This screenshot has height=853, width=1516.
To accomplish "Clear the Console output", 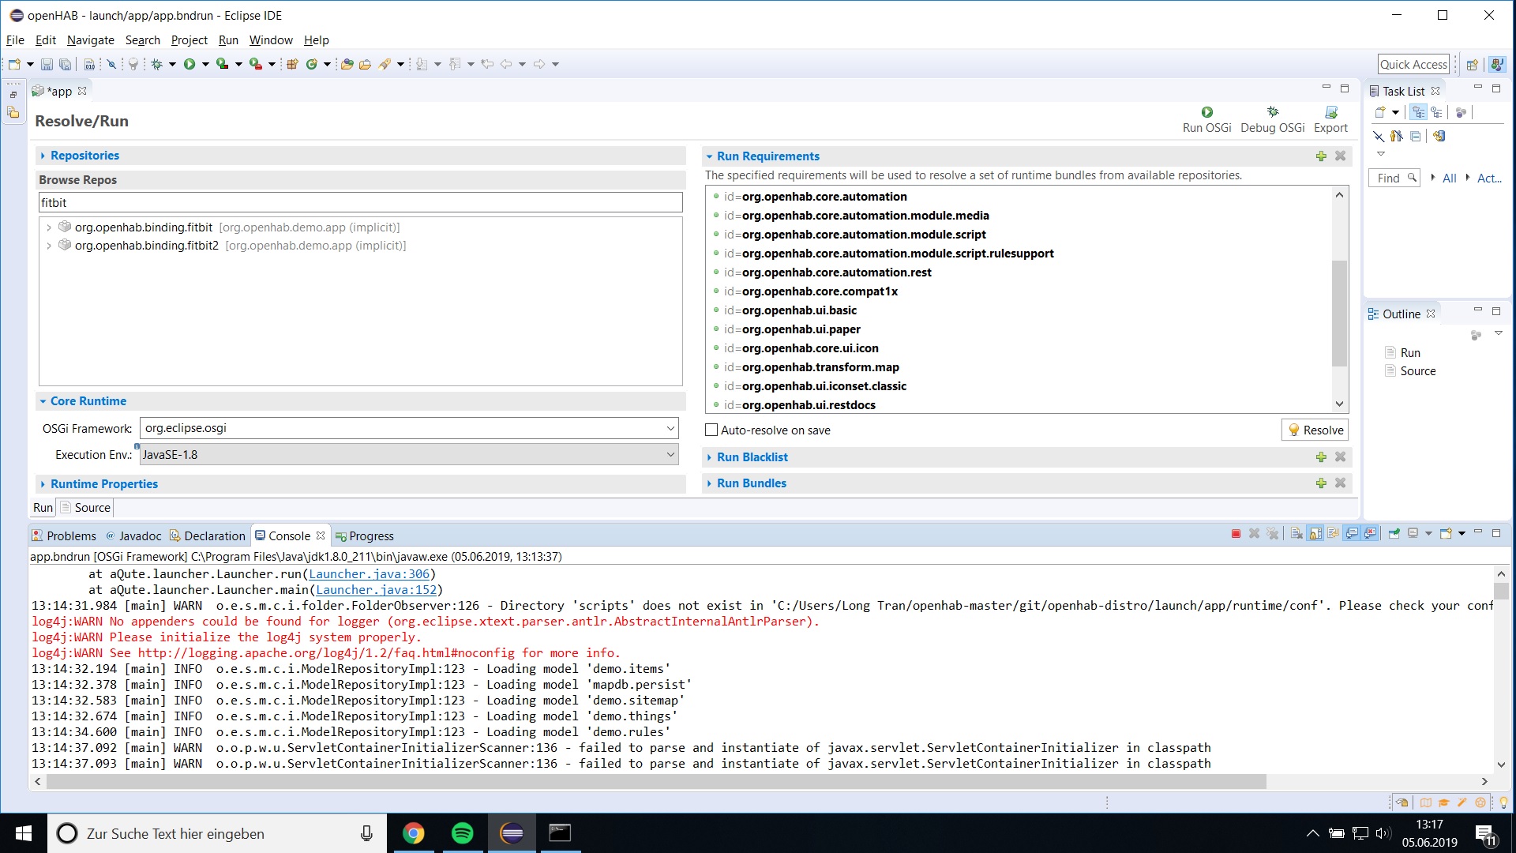I will point(1296,534).
